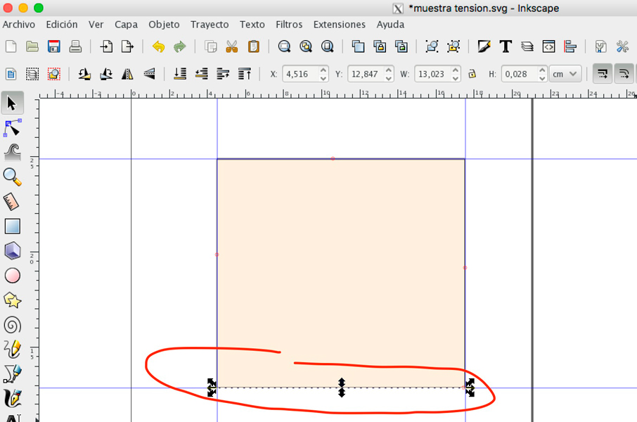Open the XML editor

pyautogui.click(x=548, y=46)
